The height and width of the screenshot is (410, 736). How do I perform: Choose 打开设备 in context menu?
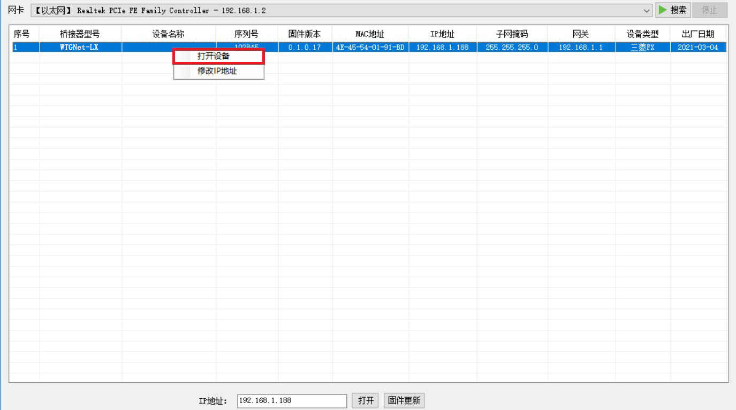click(x=218, y=56)
